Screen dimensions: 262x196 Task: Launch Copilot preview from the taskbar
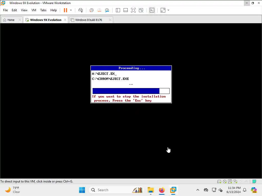tap(254, 190)
